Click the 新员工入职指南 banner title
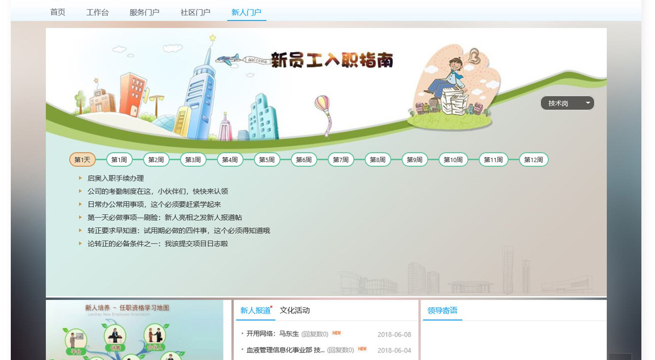The width and height of the screenshot is (655, 360). tap(332, 60)
